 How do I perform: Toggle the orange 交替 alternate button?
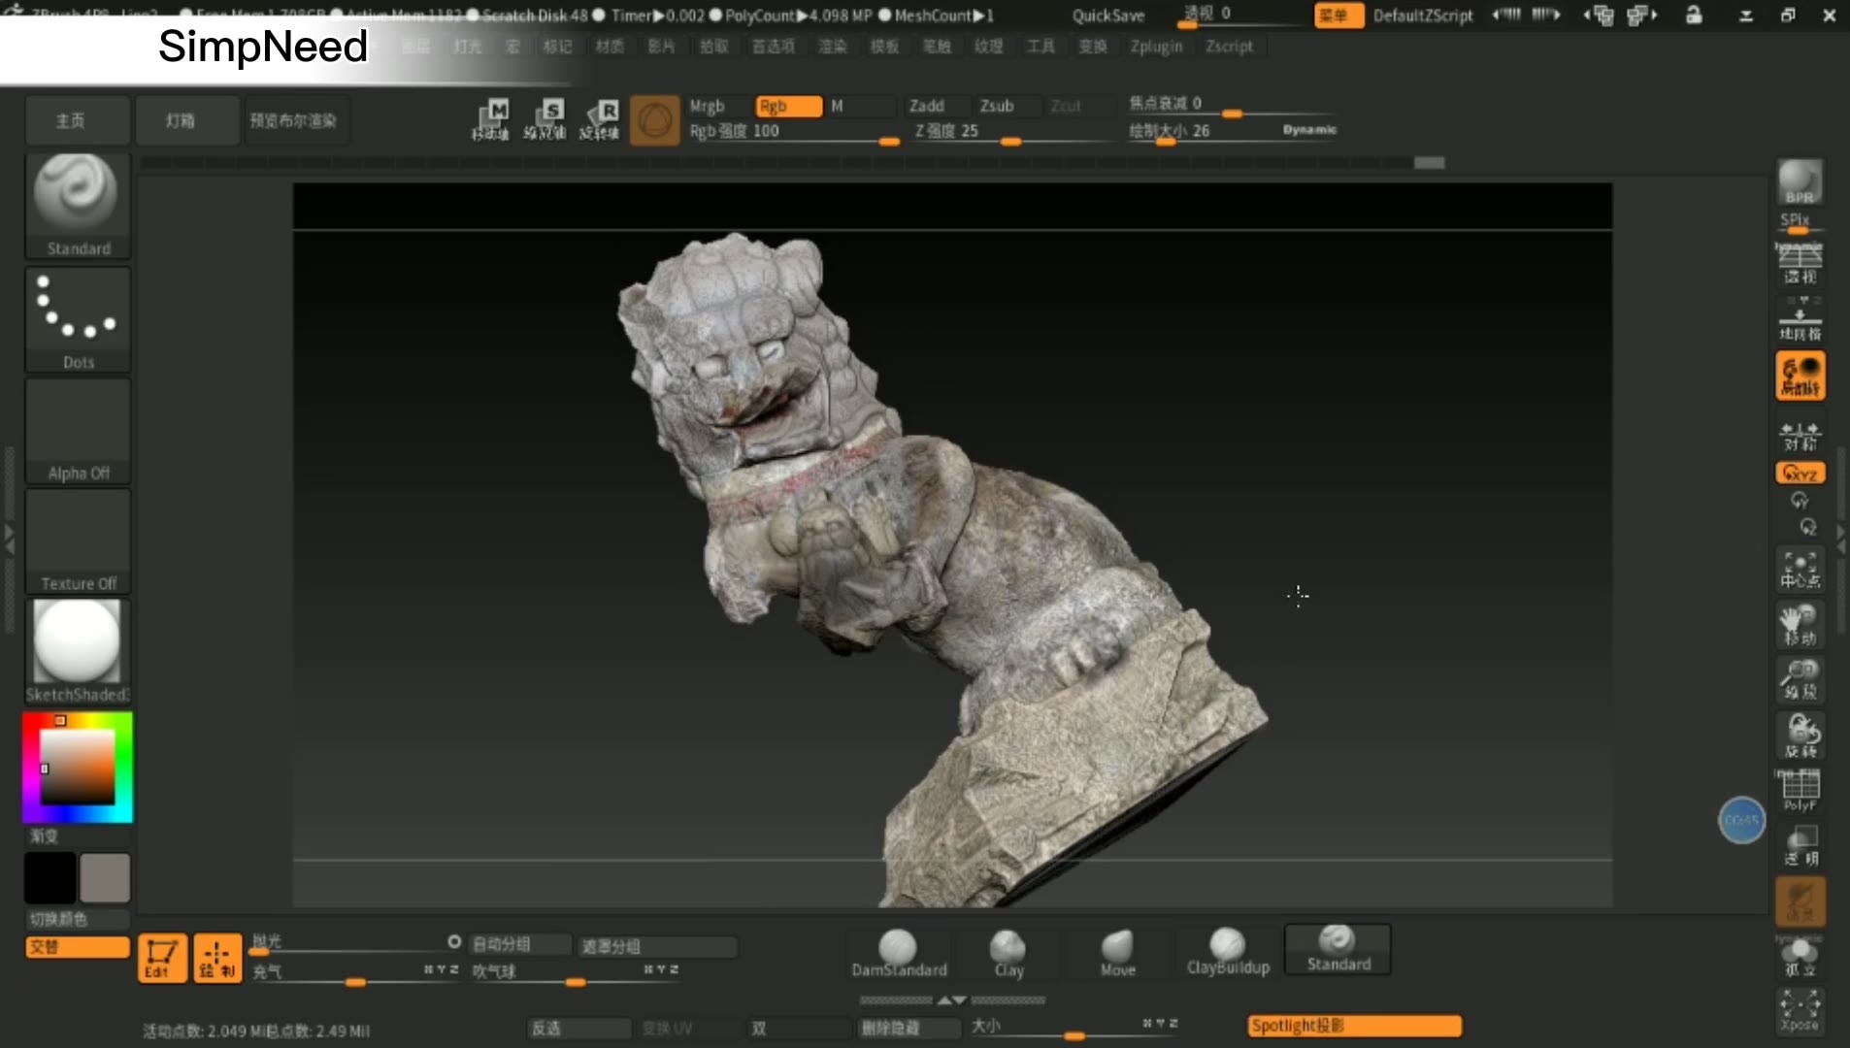pos(78,947)
